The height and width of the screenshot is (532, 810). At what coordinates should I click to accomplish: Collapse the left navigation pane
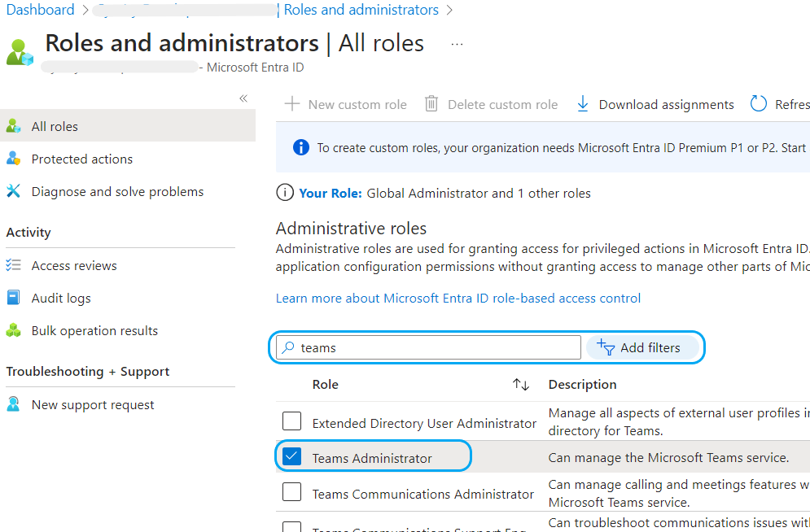tap(243, 98)
